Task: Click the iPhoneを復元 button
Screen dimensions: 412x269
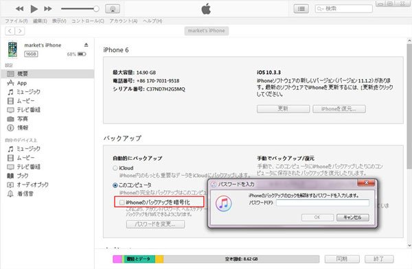Action: pos(339,108)
